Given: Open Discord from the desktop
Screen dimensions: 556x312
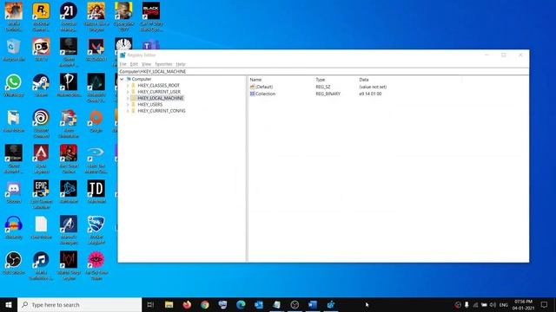Looking at the screenshot, I should click(14, 192).
